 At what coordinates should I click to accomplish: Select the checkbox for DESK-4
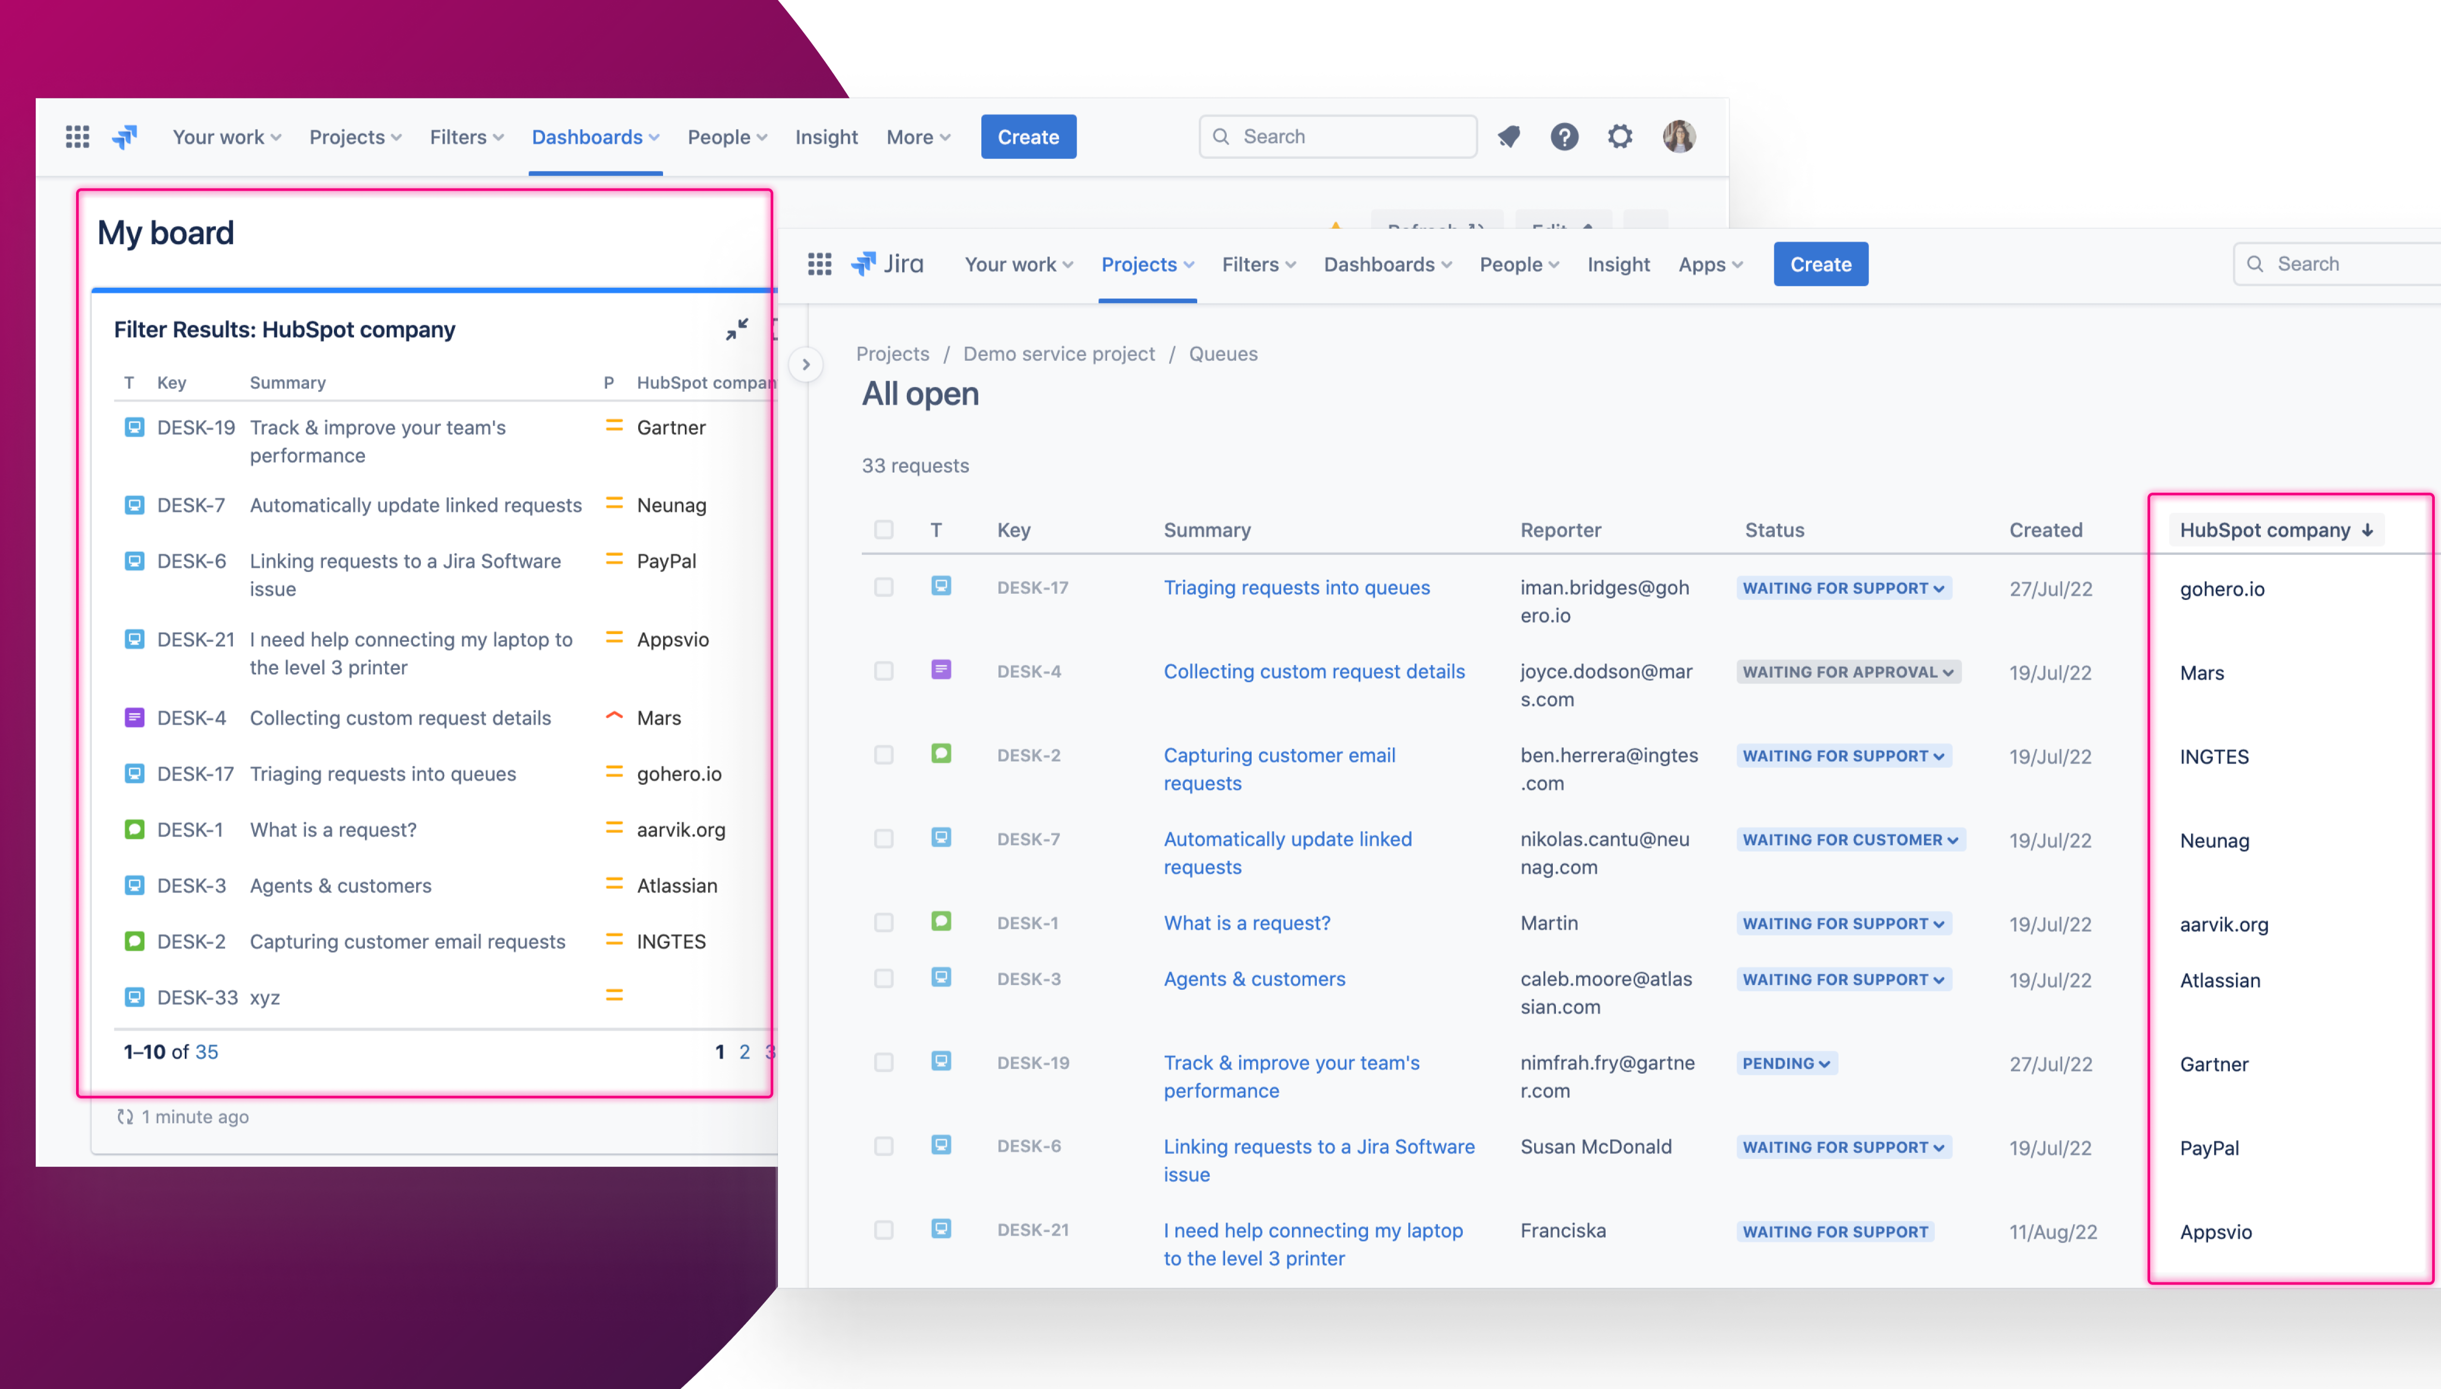[884, 671]
